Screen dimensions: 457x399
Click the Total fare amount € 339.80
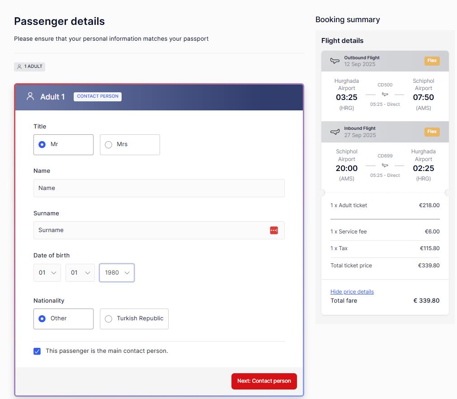click(x=426, y=301)
